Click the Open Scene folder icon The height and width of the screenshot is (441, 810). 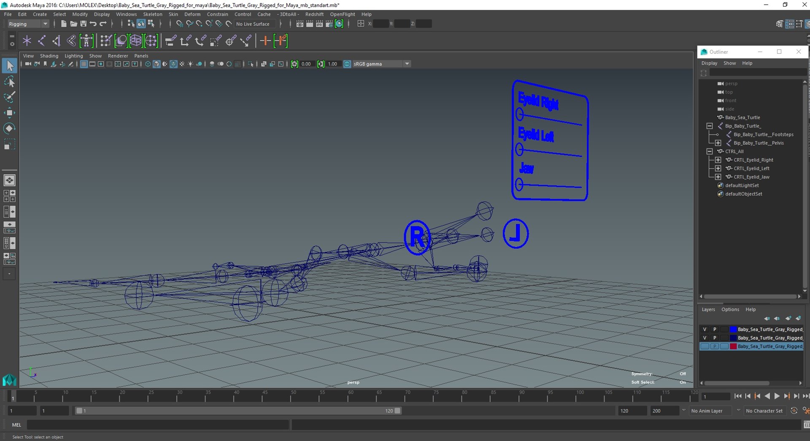73,24
